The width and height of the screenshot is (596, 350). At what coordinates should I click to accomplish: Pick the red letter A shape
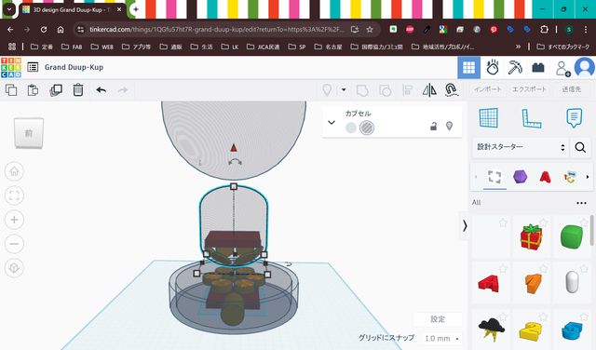coord(488,283)
